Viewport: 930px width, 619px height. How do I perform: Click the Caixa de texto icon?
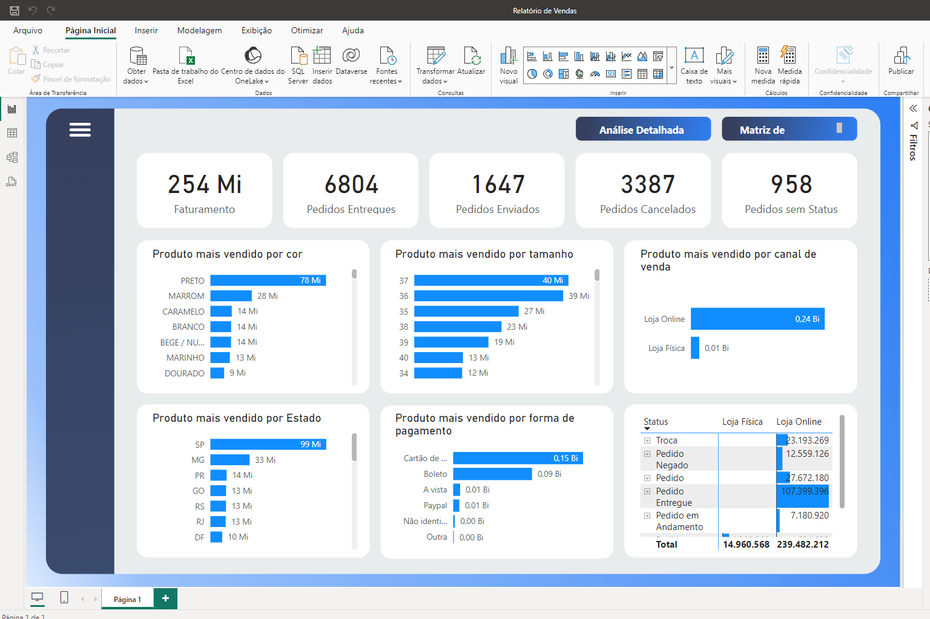(694, 56)
